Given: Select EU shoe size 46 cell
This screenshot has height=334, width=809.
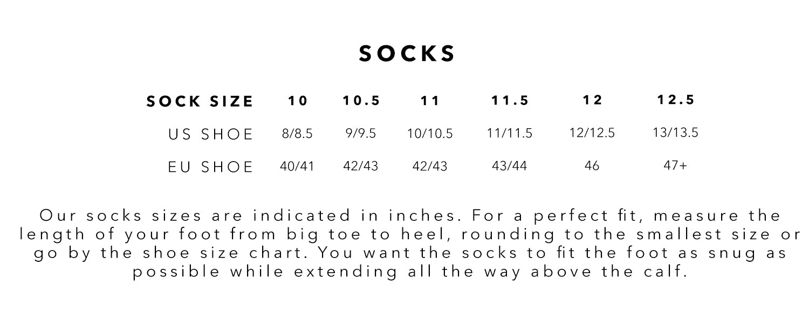Looking at the screenshot, I should [x=592, y=166].
